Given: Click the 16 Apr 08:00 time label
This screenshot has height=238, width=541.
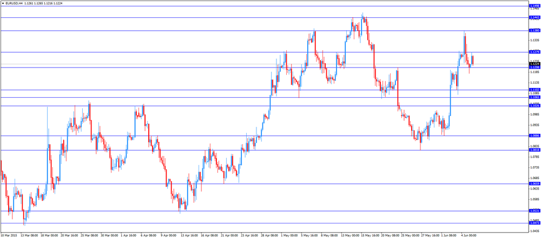Looking at the screenshot, I should click(210, 235).
